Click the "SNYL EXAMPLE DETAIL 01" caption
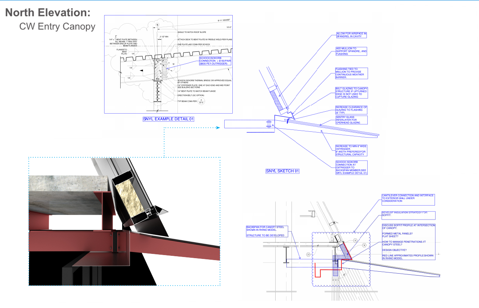Image resolution: width=479 pixels, height=308 pixels. pyautogui.click(x=169, y=119)
